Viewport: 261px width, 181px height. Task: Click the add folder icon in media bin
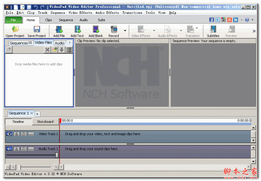[55, 49]
